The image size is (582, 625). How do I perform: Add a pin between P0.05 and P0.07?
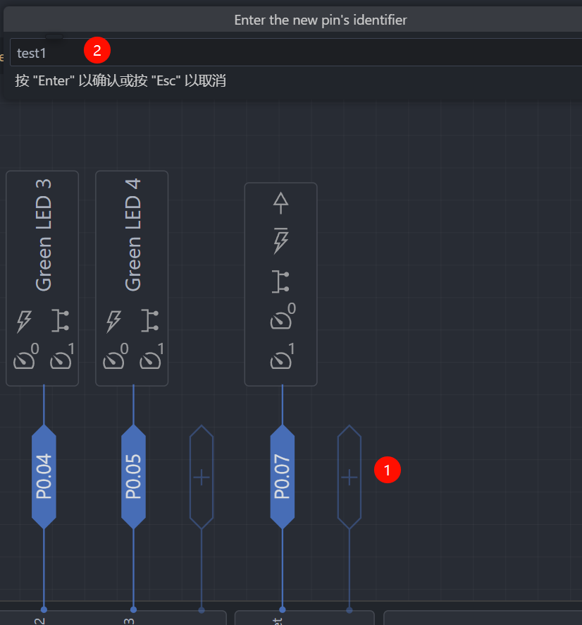pos(202,477)
